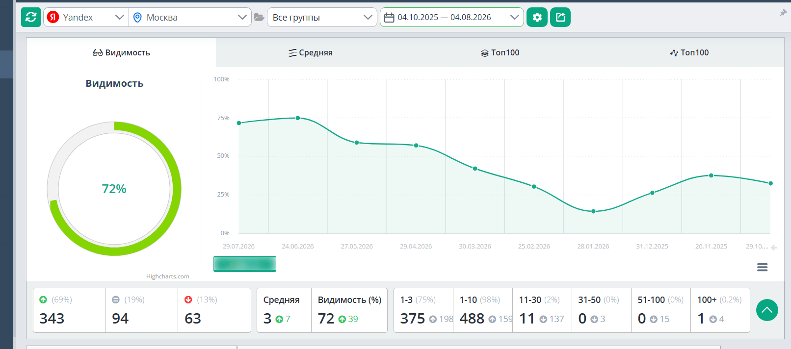Image resolution: width=791 pixels, height=349 pixels.
Task: Click the green scroll-to-top arrow button
Action: click(767, 310)
